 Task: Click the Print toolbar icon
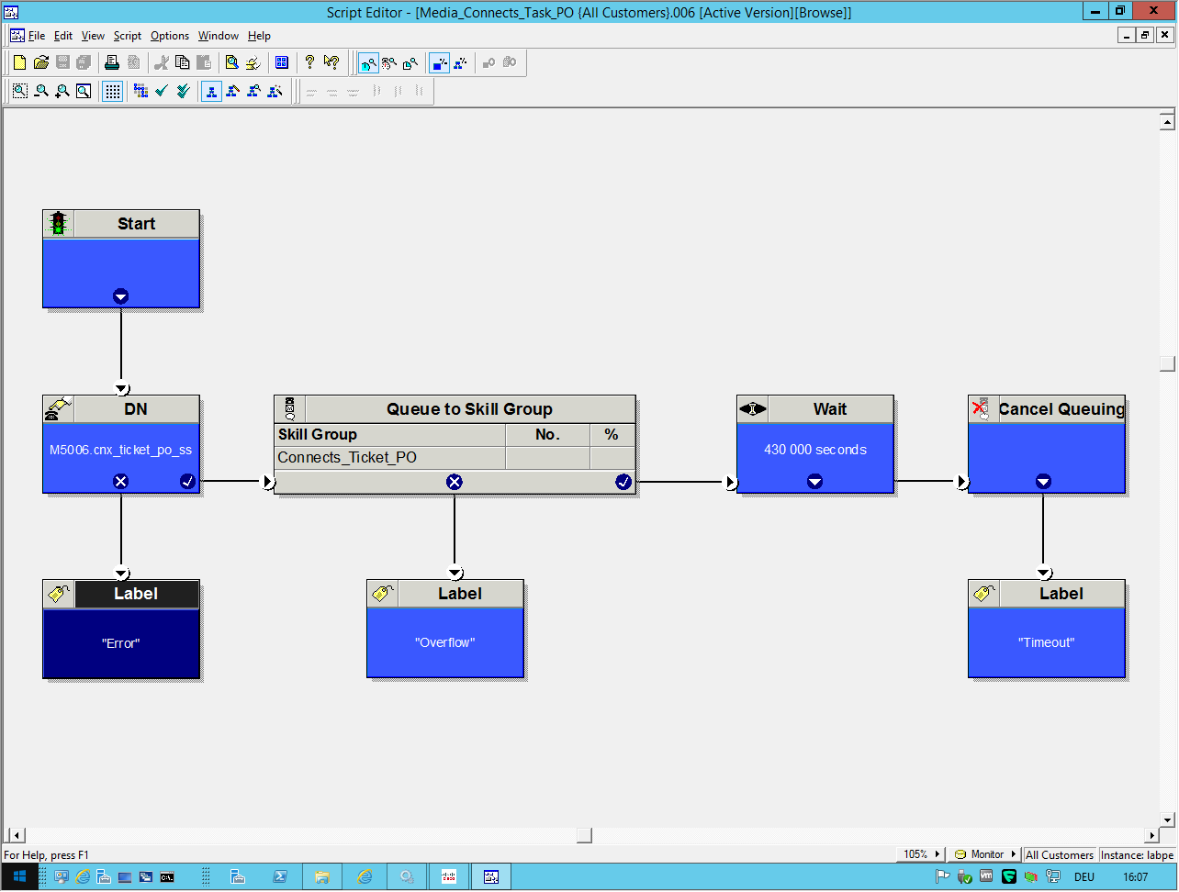click(x=112, y=62)
